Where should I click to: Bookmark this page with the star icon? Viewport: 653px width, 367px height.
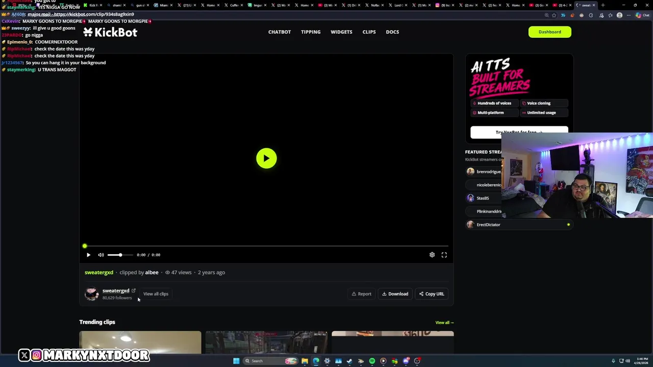point(554,15)
